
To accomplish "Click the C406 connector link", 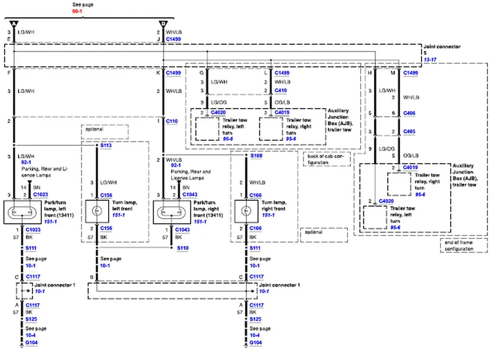I will point(409,113).
